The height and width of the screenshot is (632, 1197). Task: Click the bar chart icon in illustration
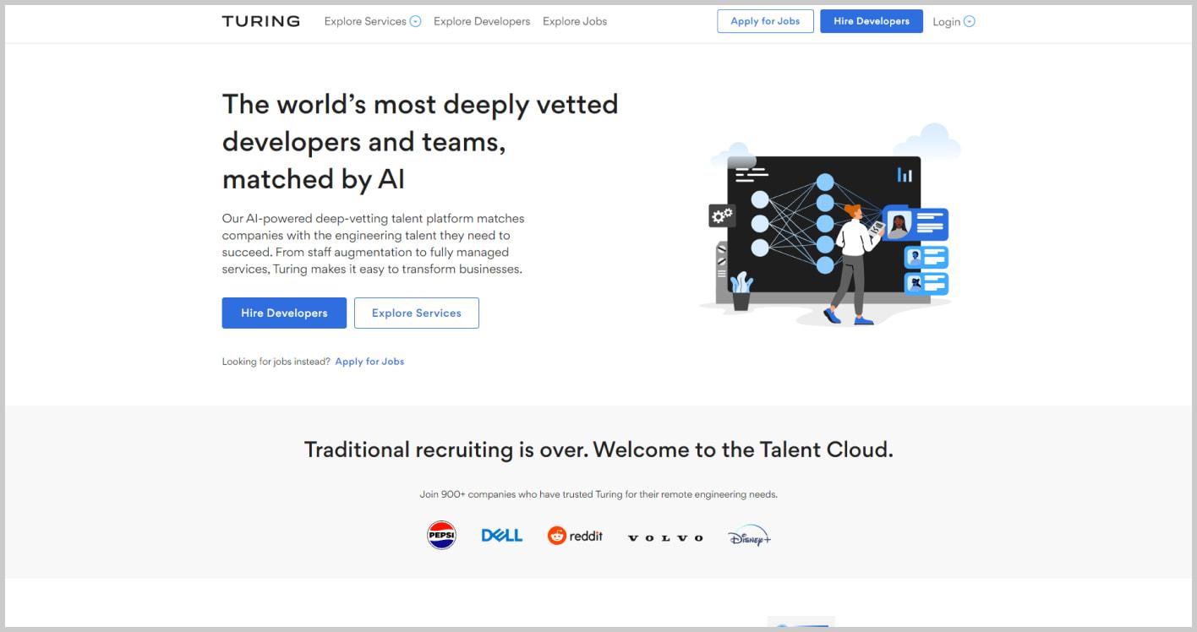pyautogui.click(x=905, y=175)
